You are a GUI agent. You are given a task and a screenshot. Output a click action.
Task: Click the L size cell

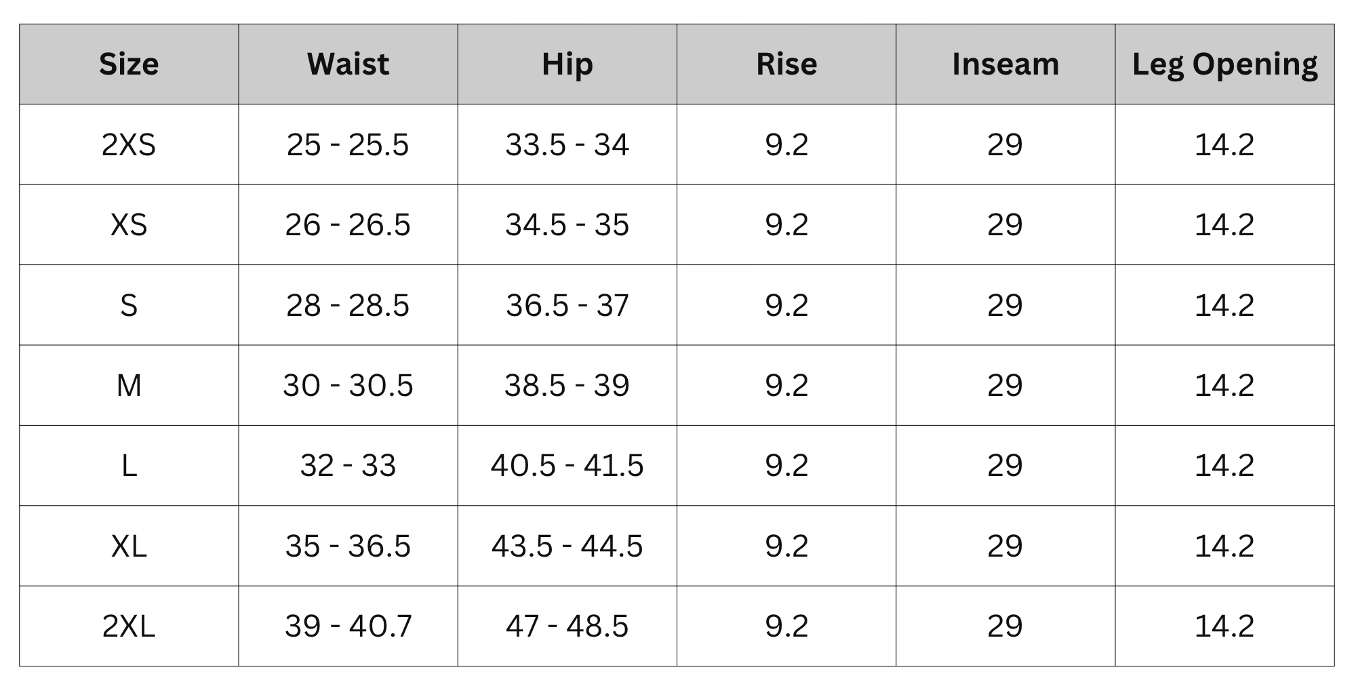pyautogui.click(x=129, y=465)
